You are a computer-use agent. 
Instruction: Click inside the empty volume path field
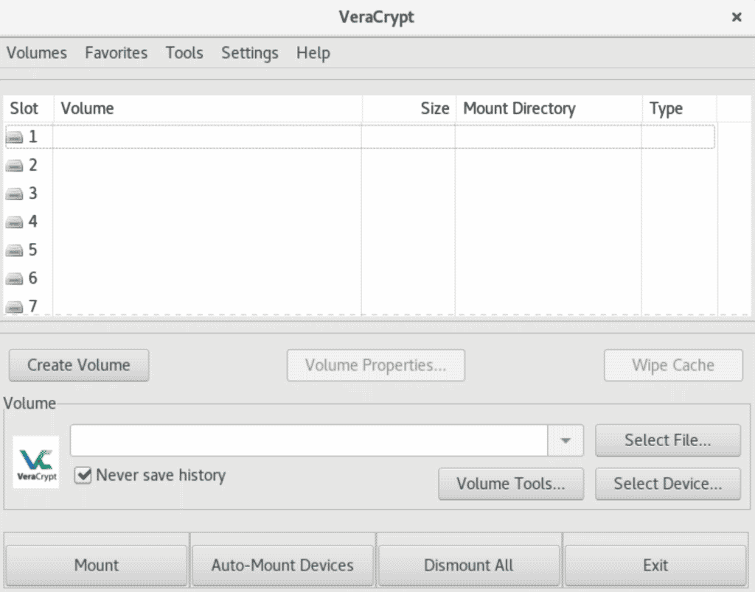(310, 440)
